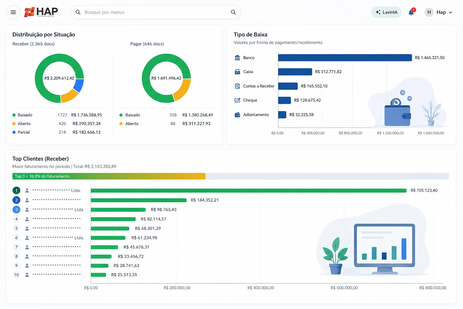The image size is (463, 309).
Task: Toggle Aberto legend under Pagar chart
Action: pos(129,124)
